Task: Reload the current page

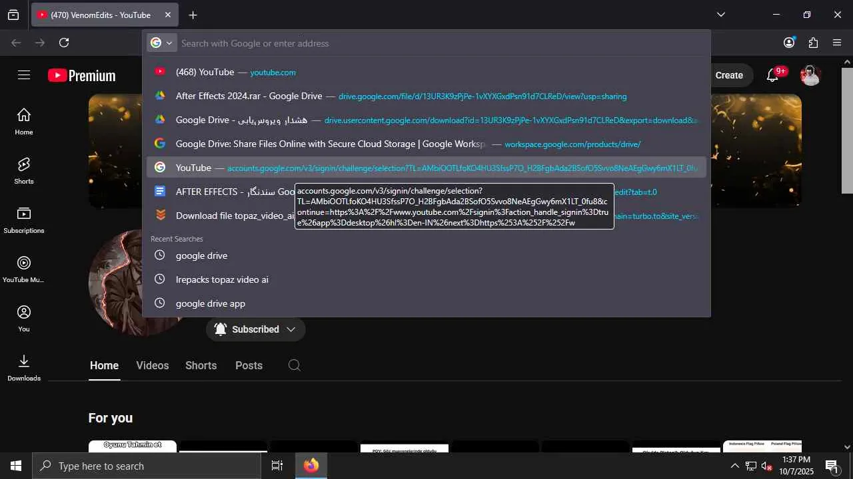Action: pos(64,43)
